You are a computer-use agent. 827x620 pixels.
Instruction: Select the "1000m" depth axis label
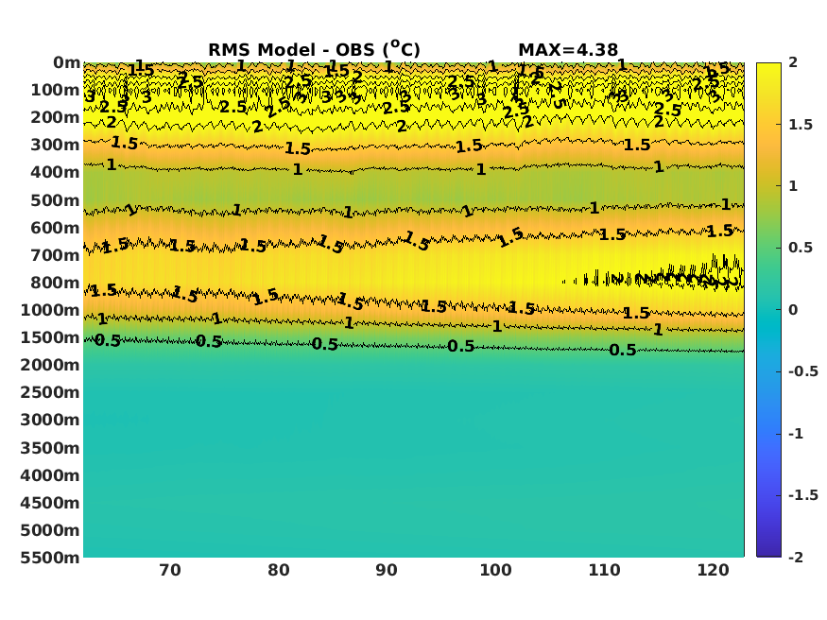point(50,311)
